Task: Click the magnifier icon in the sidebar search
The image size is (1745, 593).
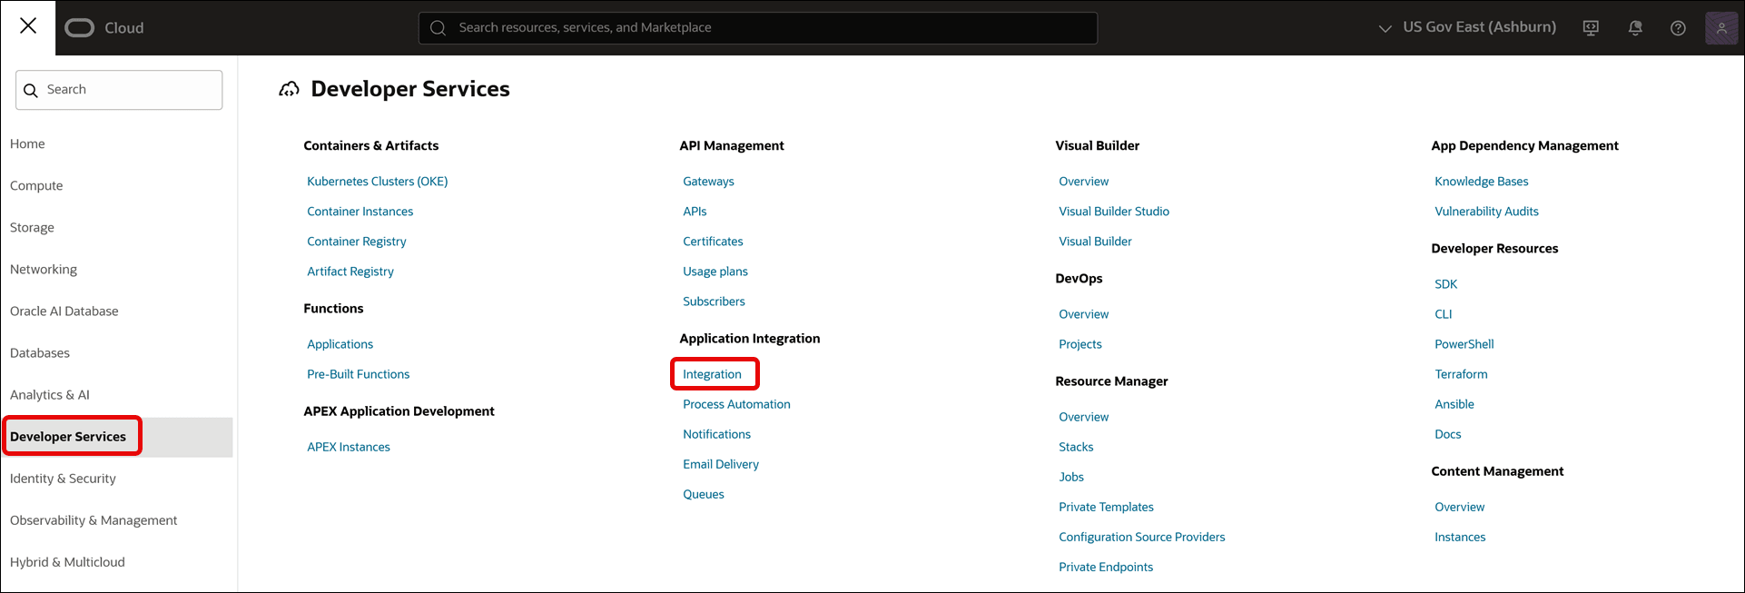Action: (31, 90)
